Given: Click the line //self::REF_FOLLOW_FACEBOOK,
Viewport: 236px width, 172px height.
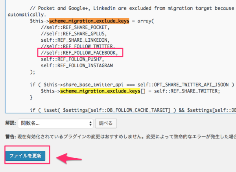Looking at the screenshot, I should [x=79, y=53].
